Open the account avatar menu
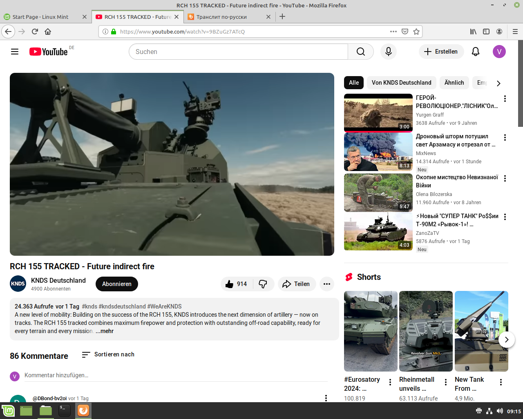523x419 pixels. (499, 52)
